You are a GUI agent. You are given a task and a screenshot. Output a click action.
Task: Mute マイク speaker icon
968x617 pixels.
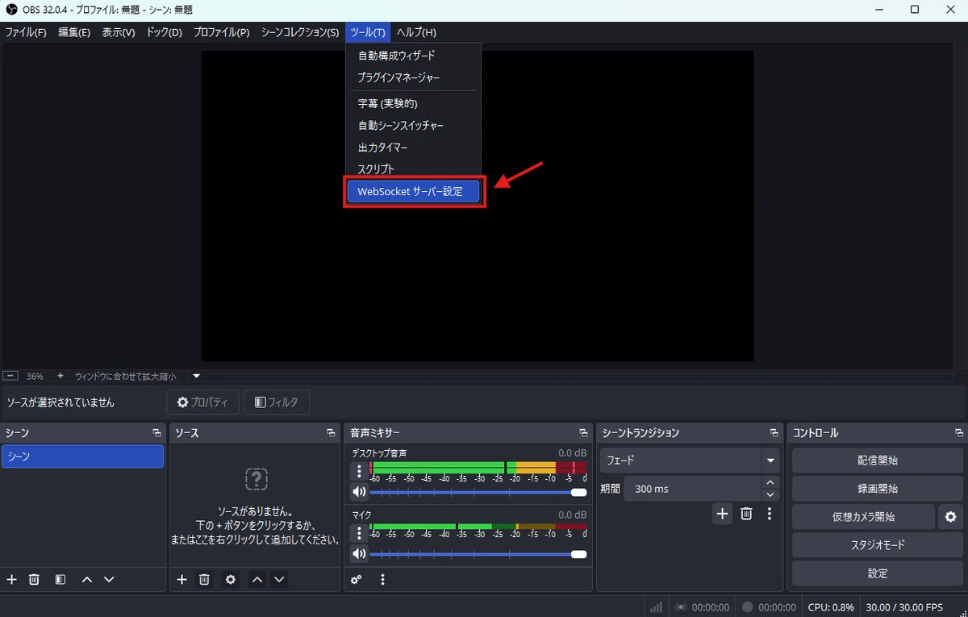[359, 553]
